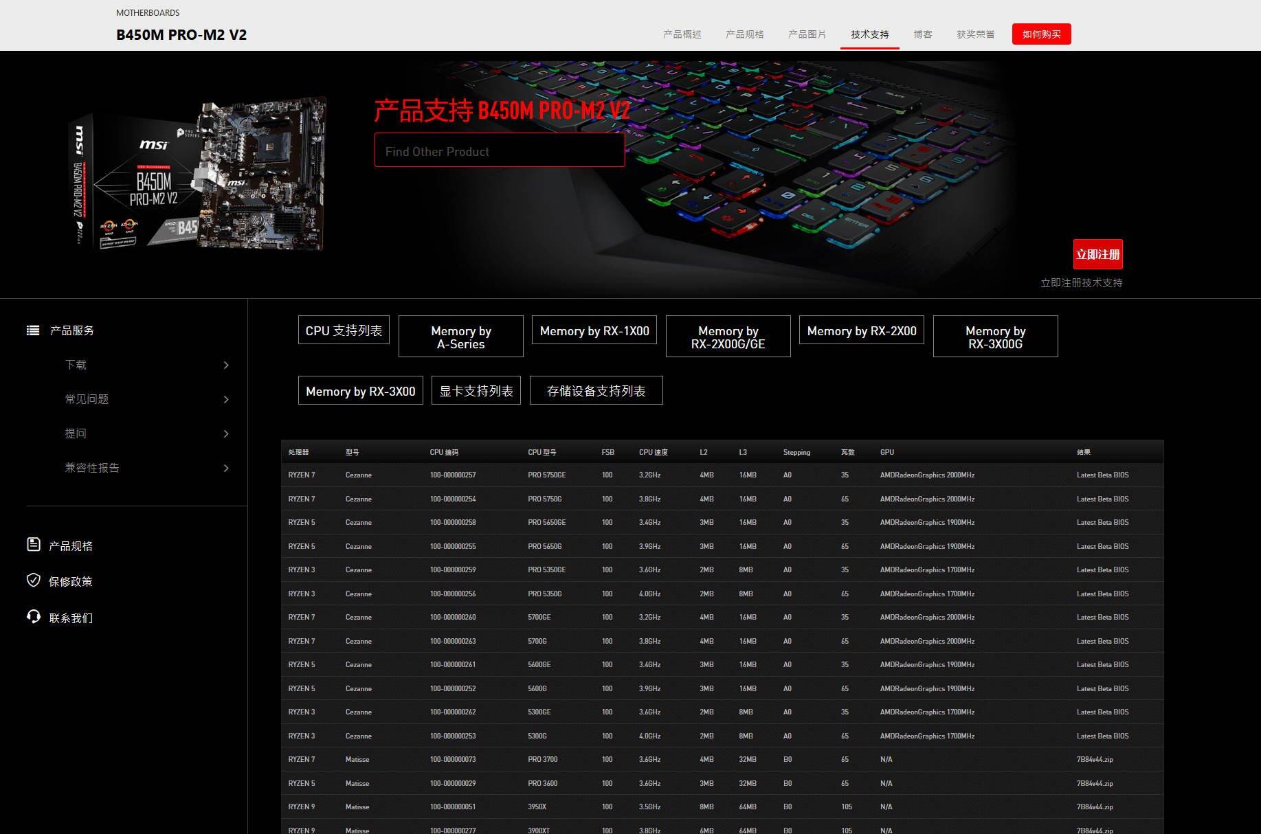This screenshot has width=1261, height=834.
Task: Click the PRO 5350GE model cell
Action: click(546, 570)
